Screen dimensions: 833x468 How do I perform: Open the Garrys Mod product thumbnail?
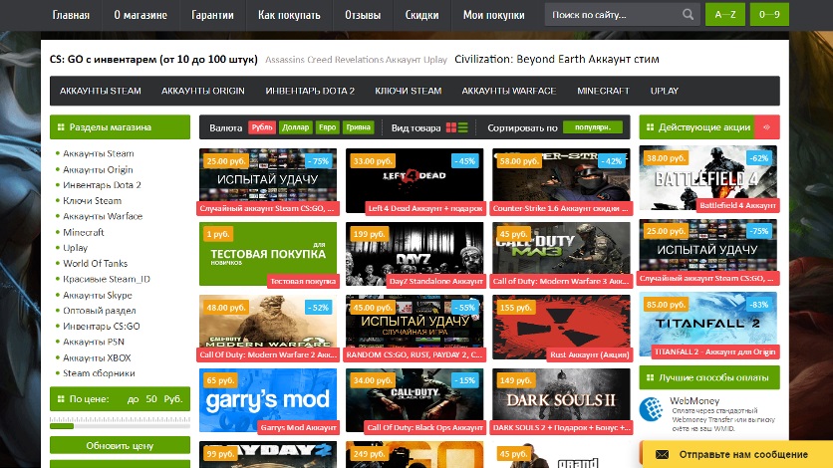point(268,399)
